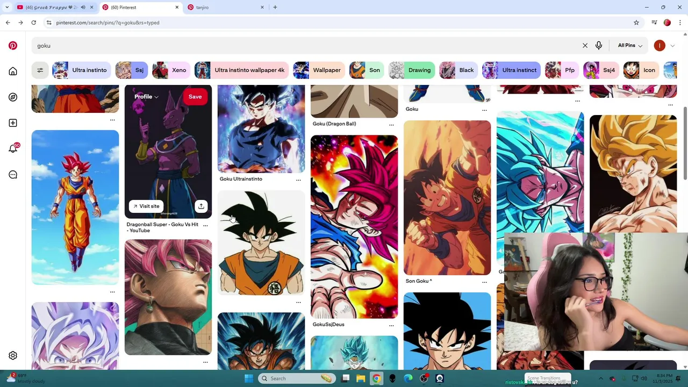688x387 pixels.
Task: Open the Goku Ultrainstinto title
Action: 241,179
